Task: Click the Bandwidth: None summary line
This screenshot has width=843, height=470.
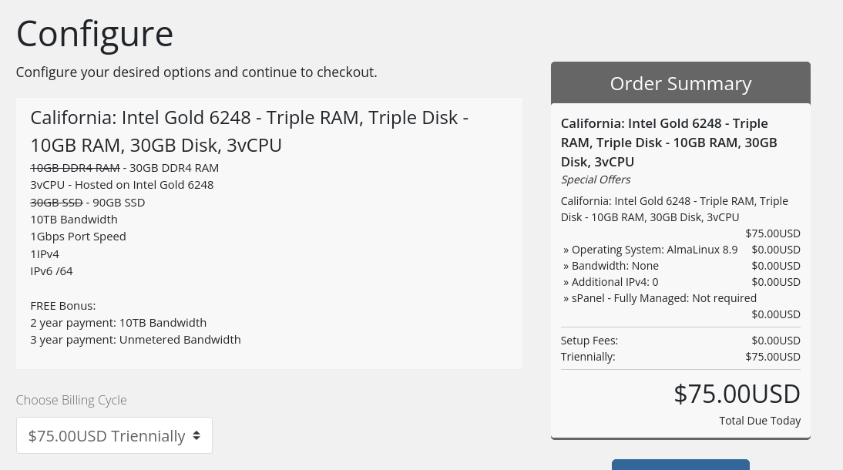Action: pos(680,266)
